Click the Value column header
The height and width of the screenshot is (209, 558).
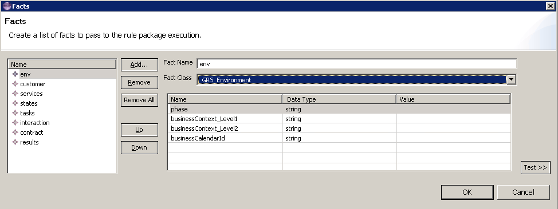(453, 99)
